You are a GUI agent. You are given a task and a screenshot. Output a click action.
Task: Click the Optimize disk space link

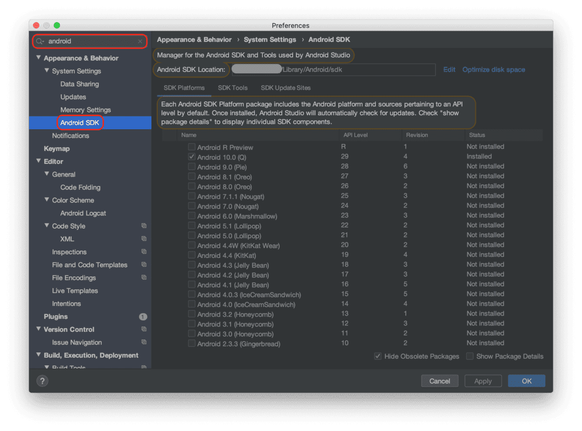pos(493,69)
